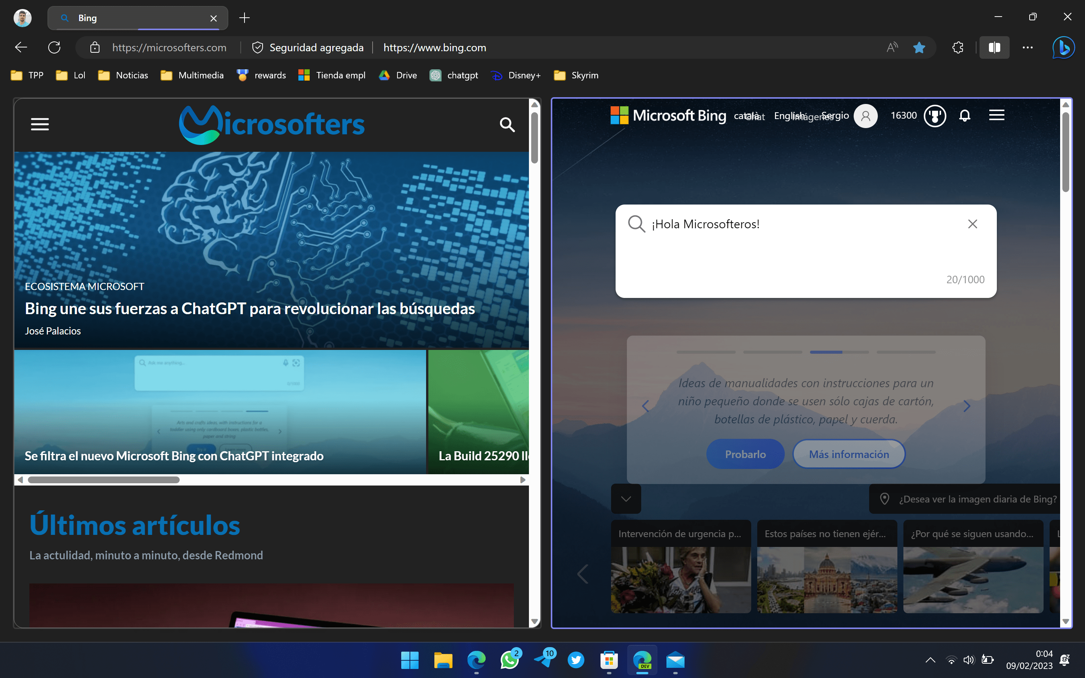
Task: Click the scroll down chevron in Bing panel
Action: click(626, 498)
